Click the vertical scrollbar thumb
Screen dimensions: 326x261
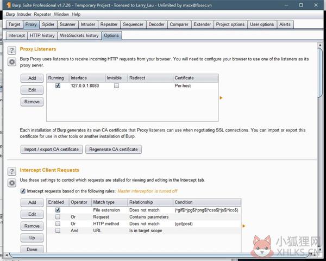point(320,73)
